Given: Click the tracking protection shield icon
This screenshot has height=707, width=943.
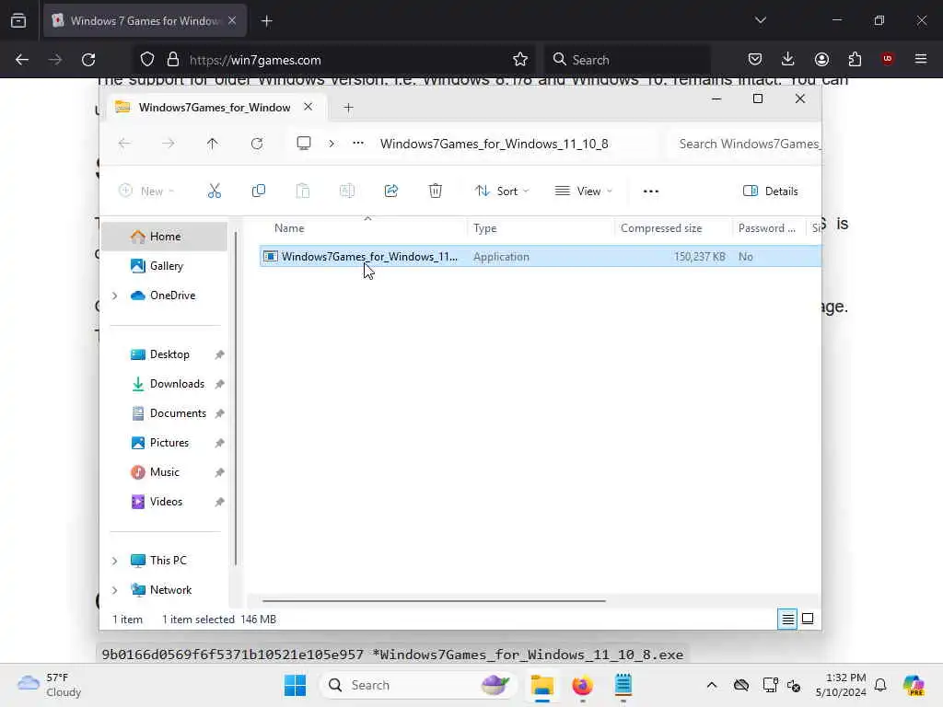Looking at the screenshot, I should (x=147, y=60).
